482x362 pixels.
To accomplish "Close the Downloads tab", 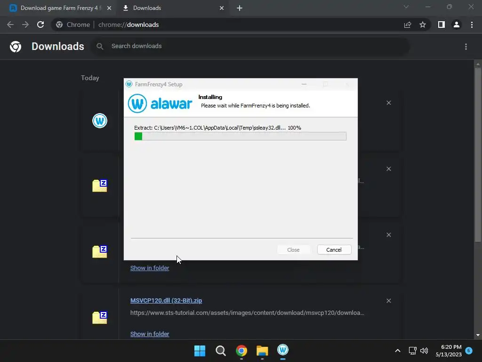I will (222, 8).
